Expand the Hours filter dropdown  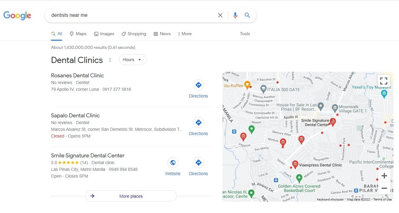(133, 60)
